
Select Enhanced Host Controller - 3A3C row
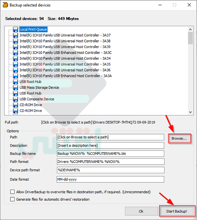click(66, 53)
